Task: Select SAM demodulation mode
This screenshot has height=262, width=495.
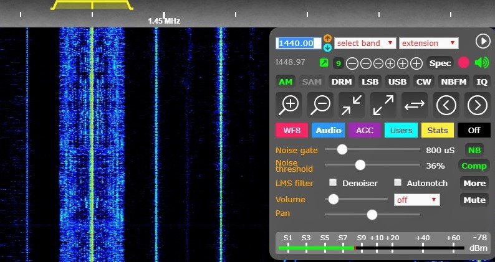Action: [x=312, y=82]
